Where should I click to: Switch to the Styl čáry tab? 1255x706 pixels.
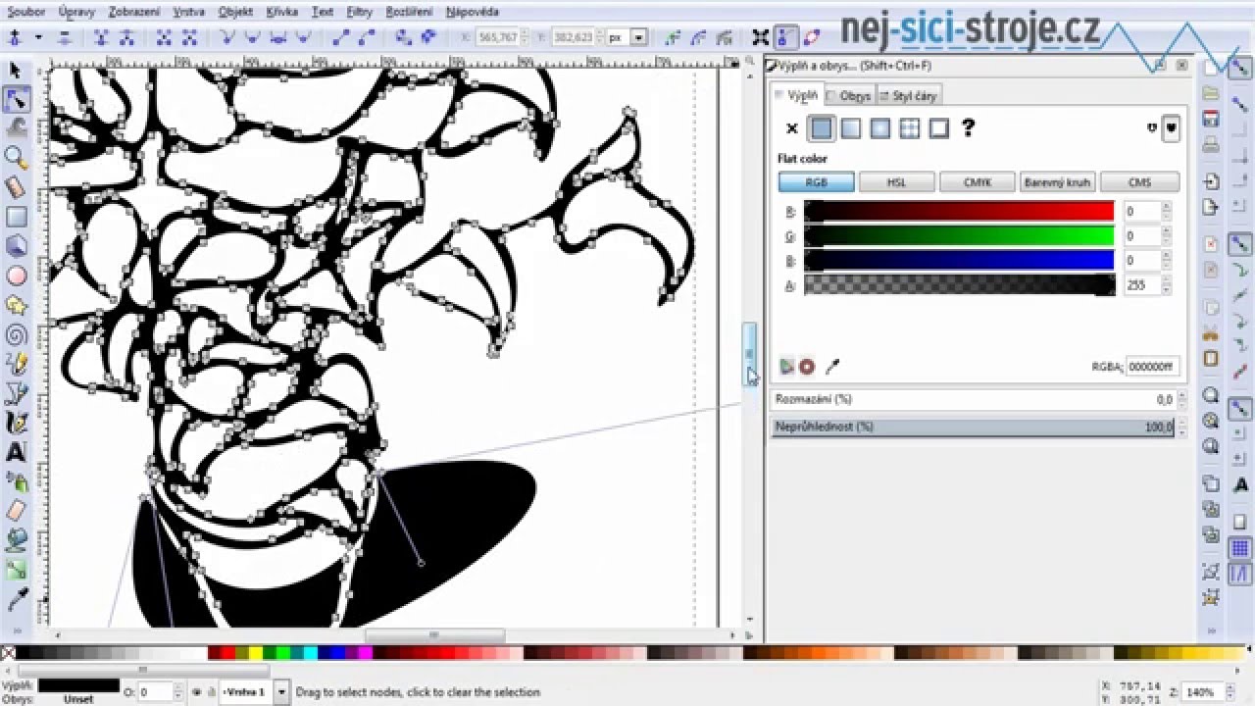pos(909,96)
